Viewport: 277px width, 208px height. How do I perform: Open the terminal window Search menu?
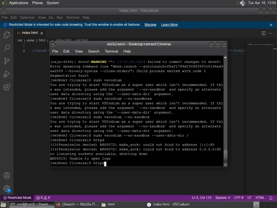tap(94, 51)
